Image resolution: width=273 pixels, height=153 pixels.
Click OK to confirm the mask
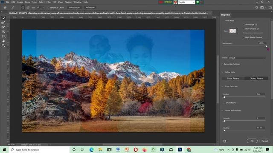click(x=252, y=141)
